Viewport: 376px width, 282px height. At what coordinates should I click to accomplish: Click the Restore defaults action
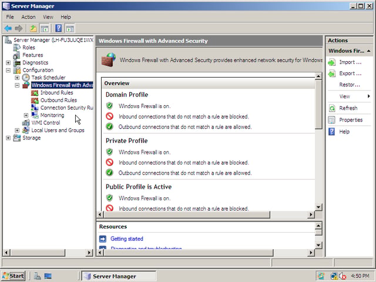pyautogui.click(x=350, y=85)
